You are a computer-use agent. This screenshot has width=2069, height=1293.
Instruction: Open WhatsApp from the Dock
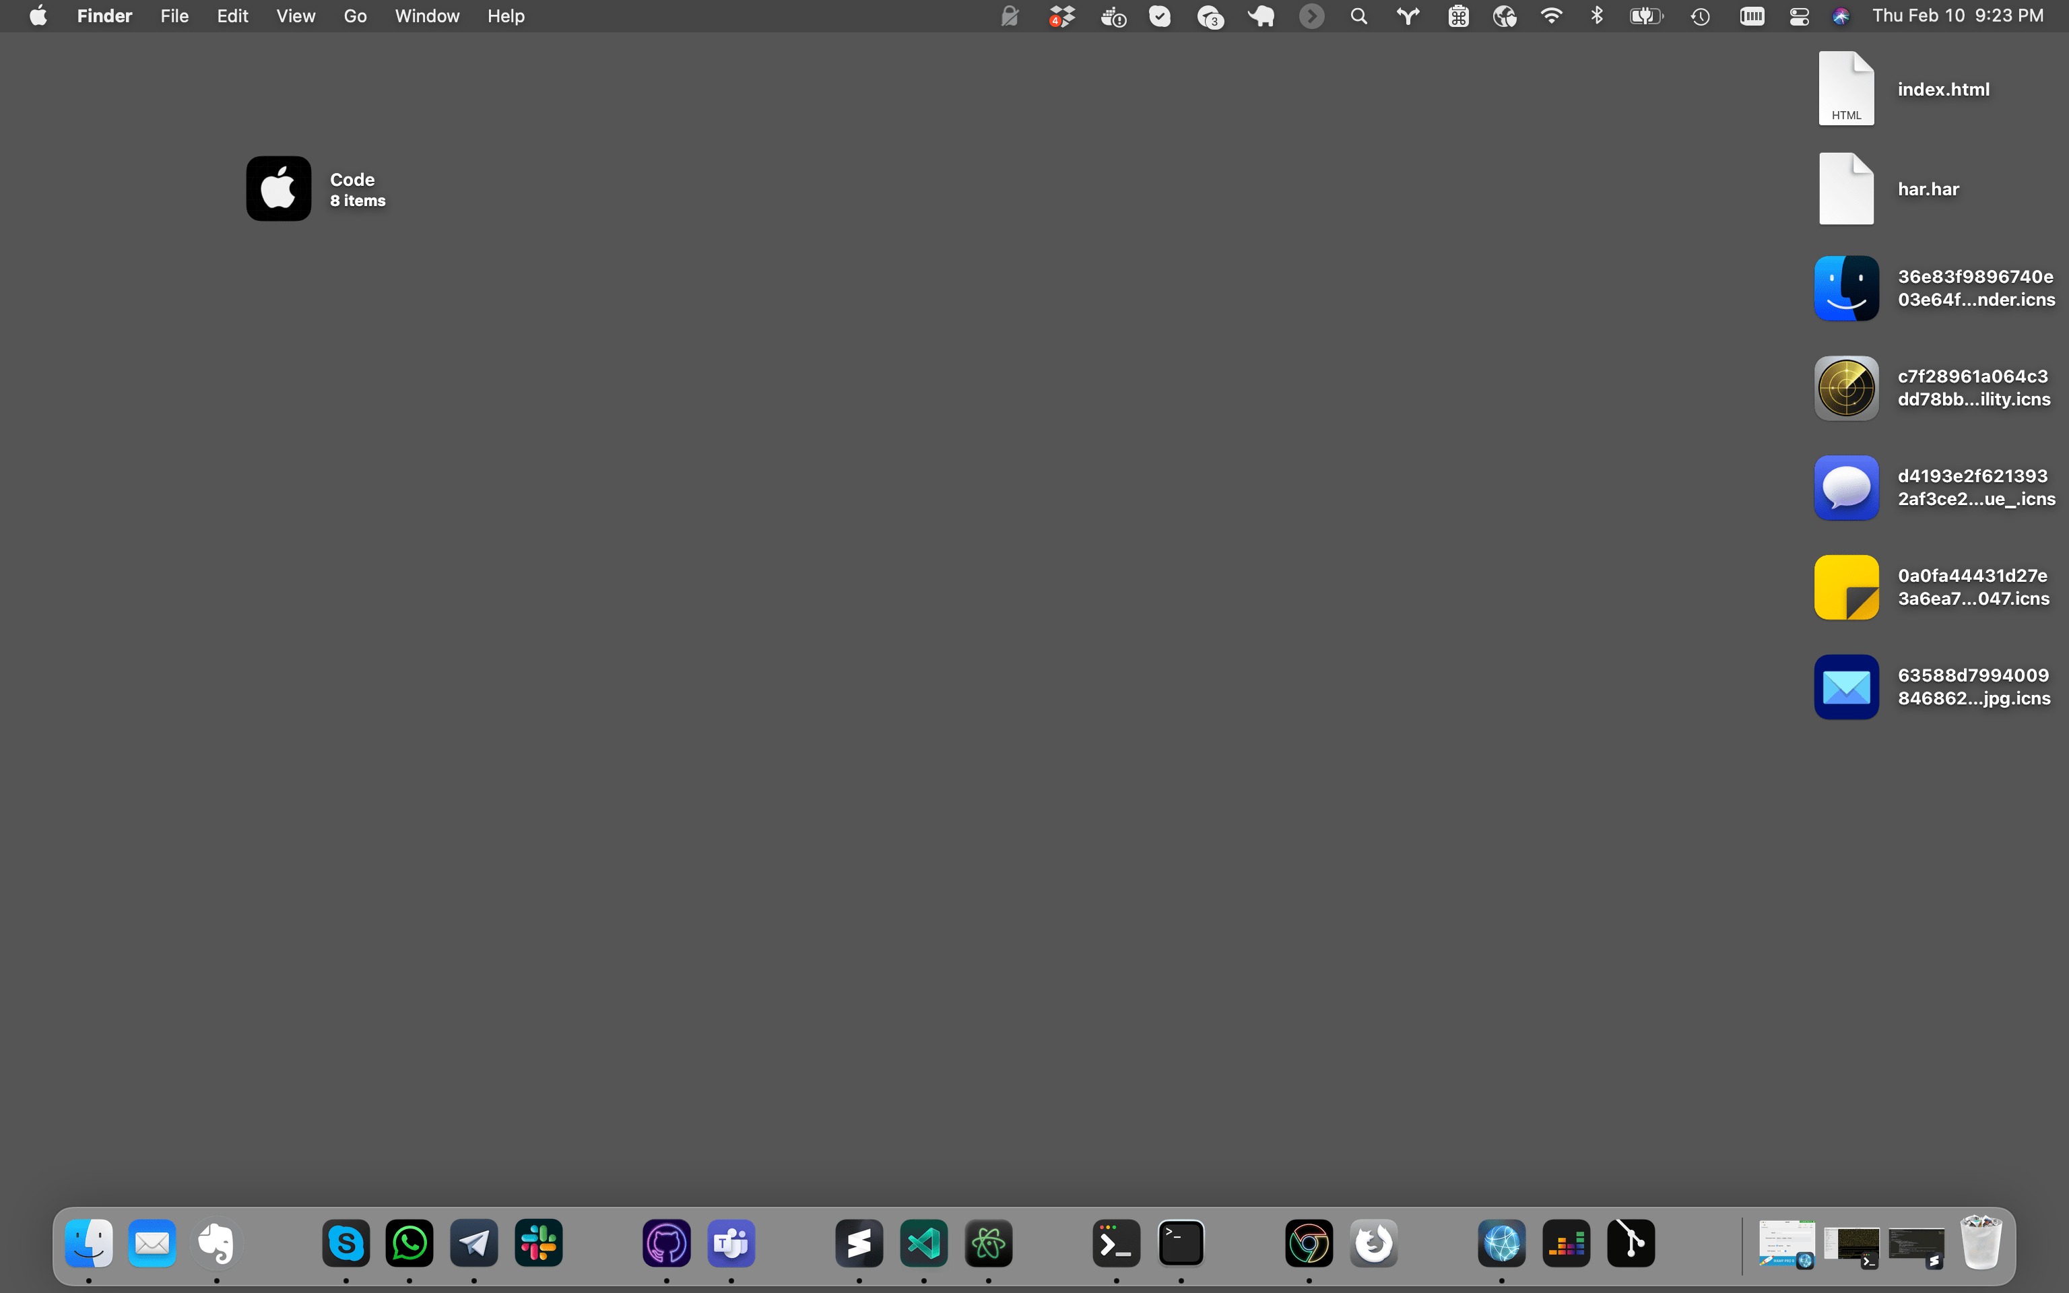(409, 1242)
